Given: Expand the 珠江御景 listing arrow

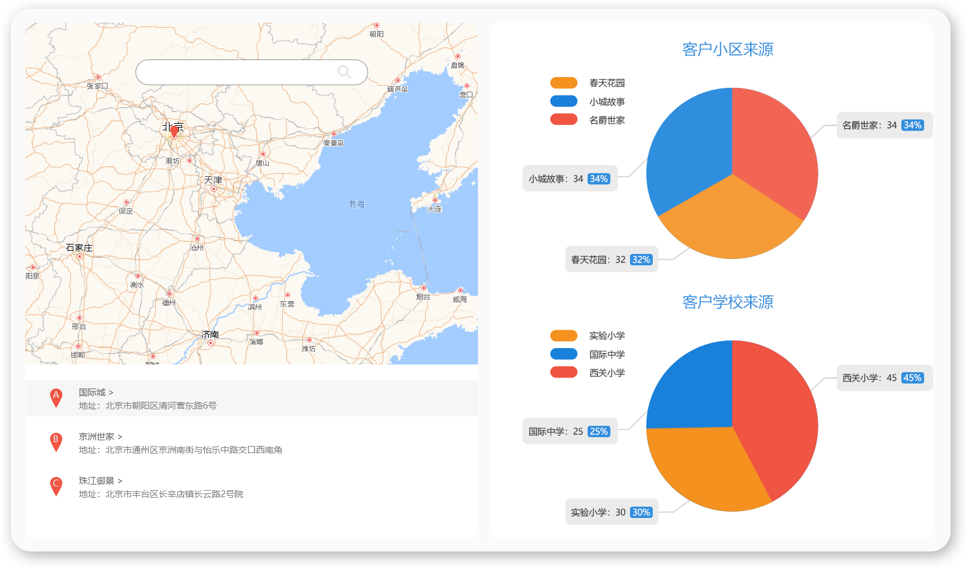Looking at the screenshot, I should pyautogui.click(x=120, y=481).
